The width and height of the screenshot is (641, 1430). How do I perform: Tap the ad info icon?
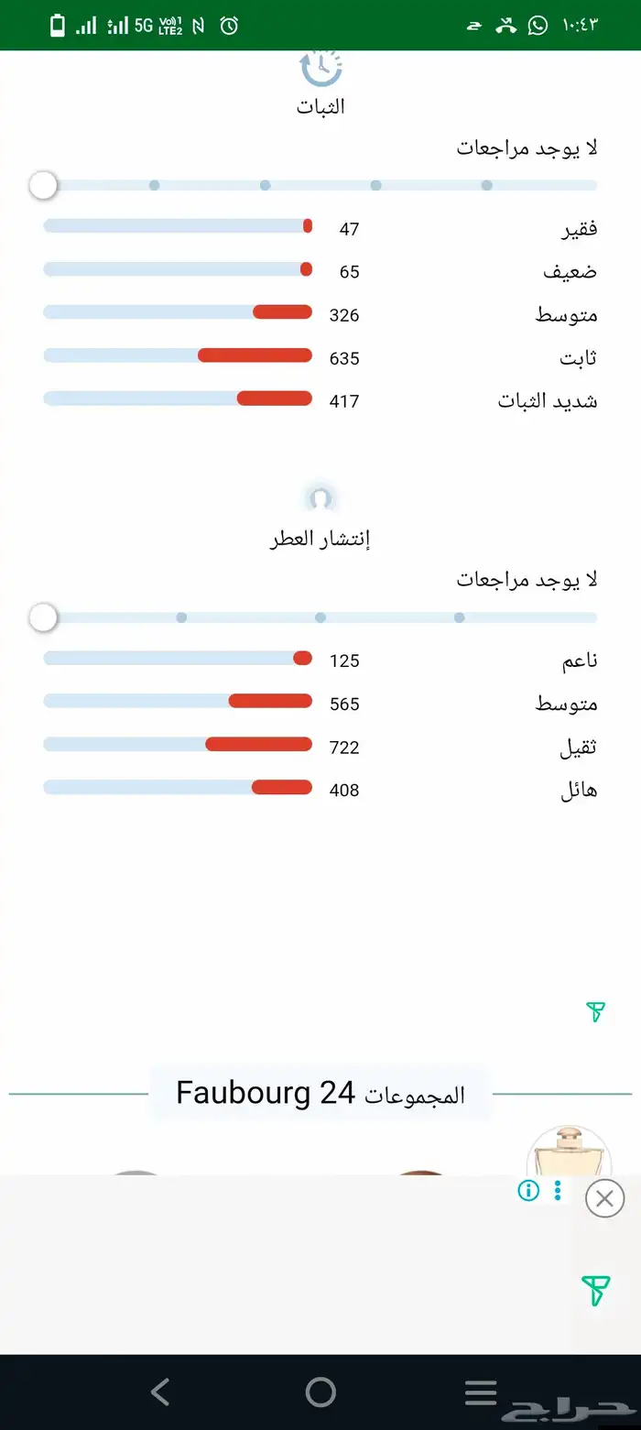[528, 1190]
